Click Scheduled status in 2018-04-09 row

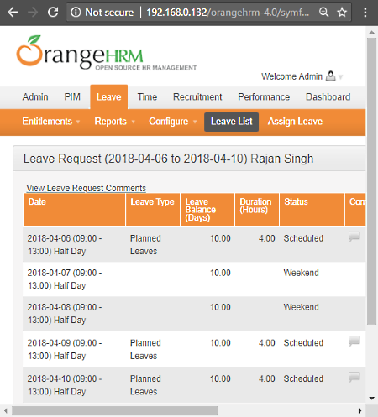[303, 343]
